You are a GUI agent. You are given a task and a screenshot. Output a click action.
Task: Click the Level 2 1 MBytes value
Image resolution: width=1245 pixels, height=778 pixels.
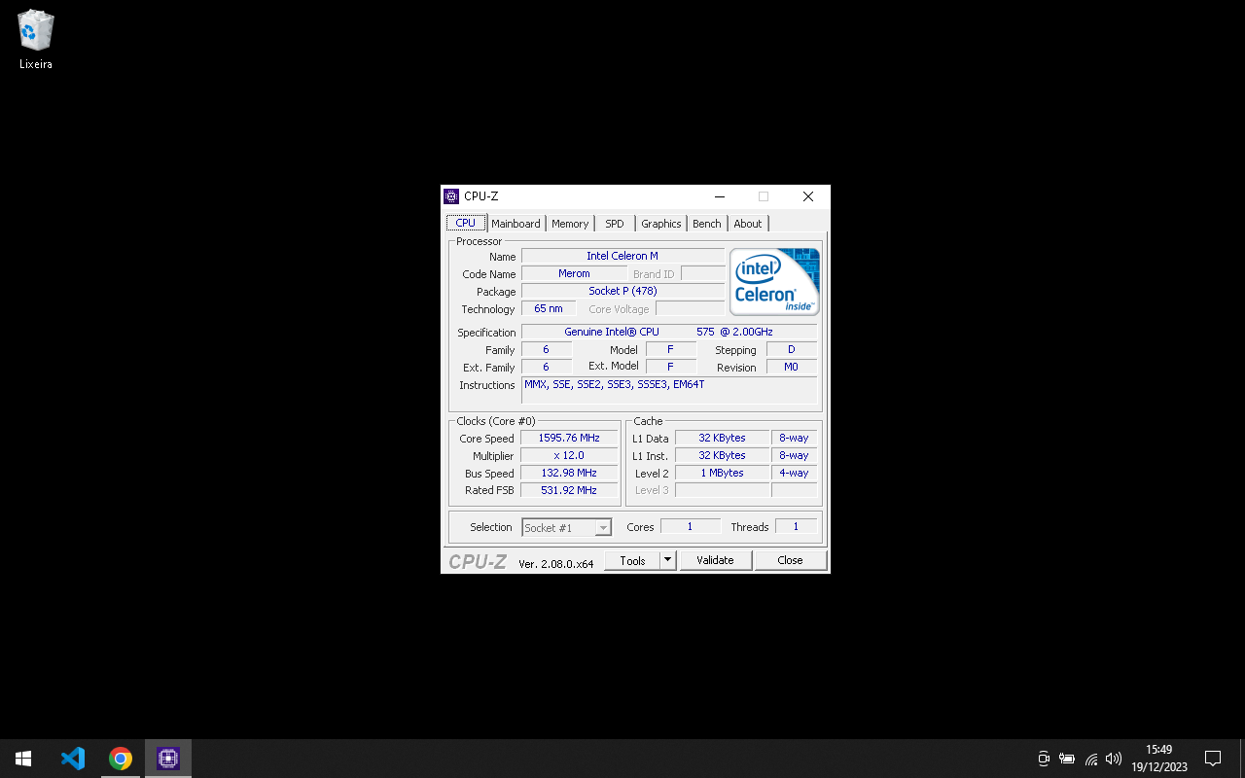(722, 473)
